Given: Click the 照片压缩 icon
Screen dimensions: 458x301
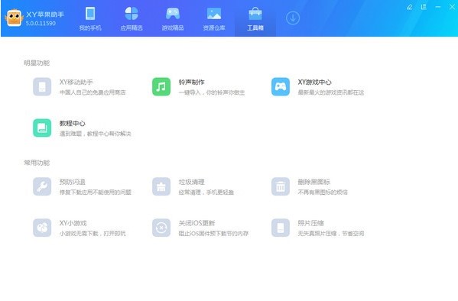Looking at the screenshot, I should 281,228.
